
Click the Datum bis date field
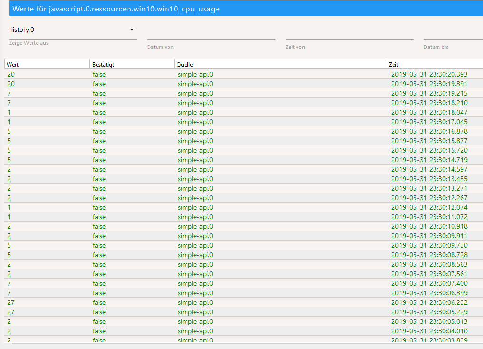click(x=453, y=34)
